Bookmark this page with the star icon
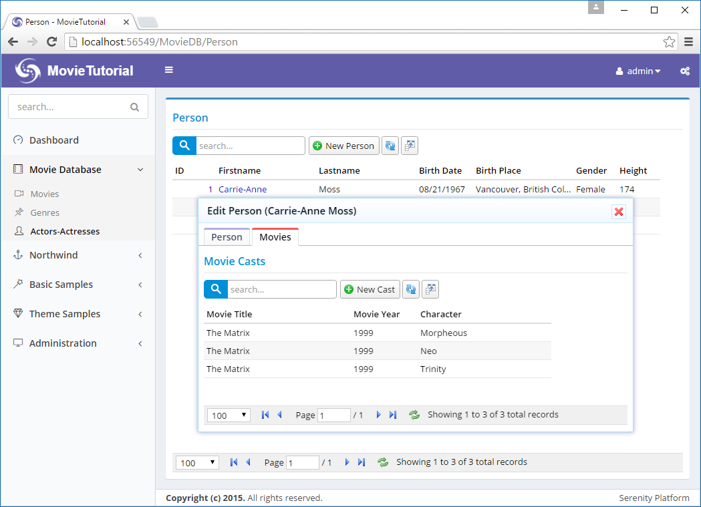The width and height of the screenshot is (701, 507). [669, 42]
